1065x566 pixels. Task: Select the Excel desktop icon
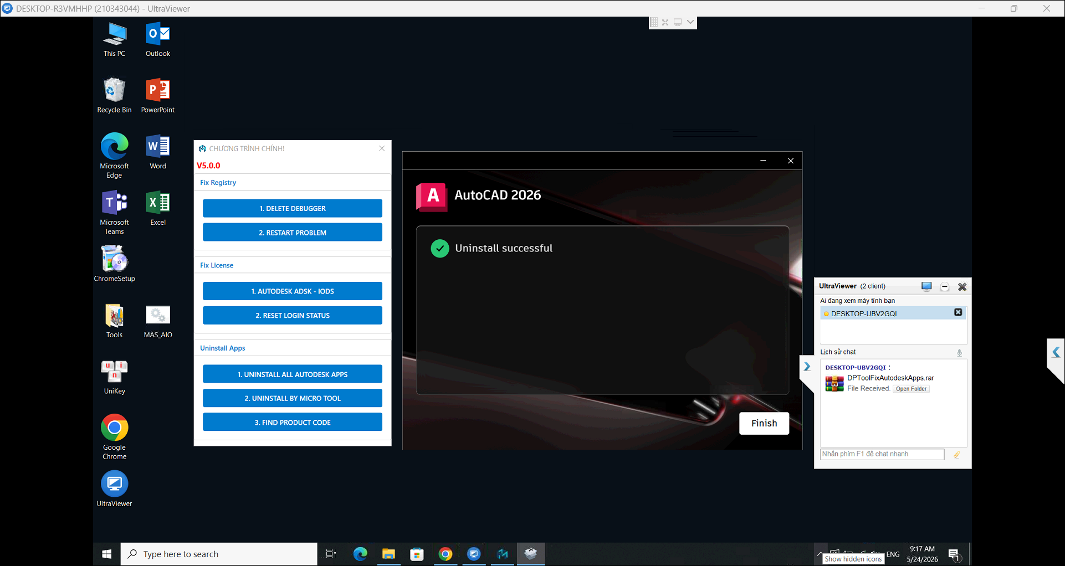[x=158, y=208]
